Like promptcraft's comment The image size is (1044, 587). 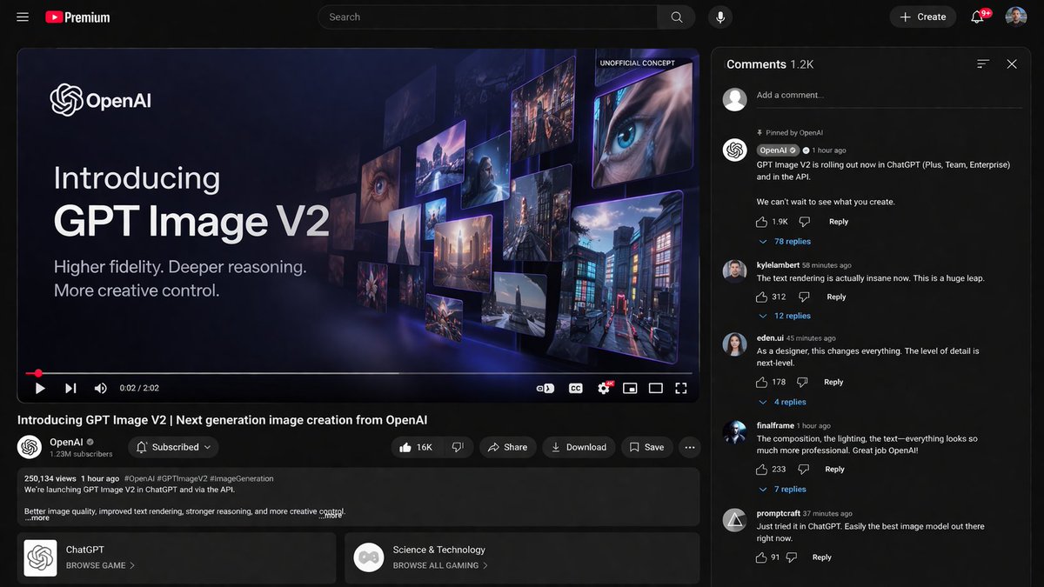click(762, 557)
